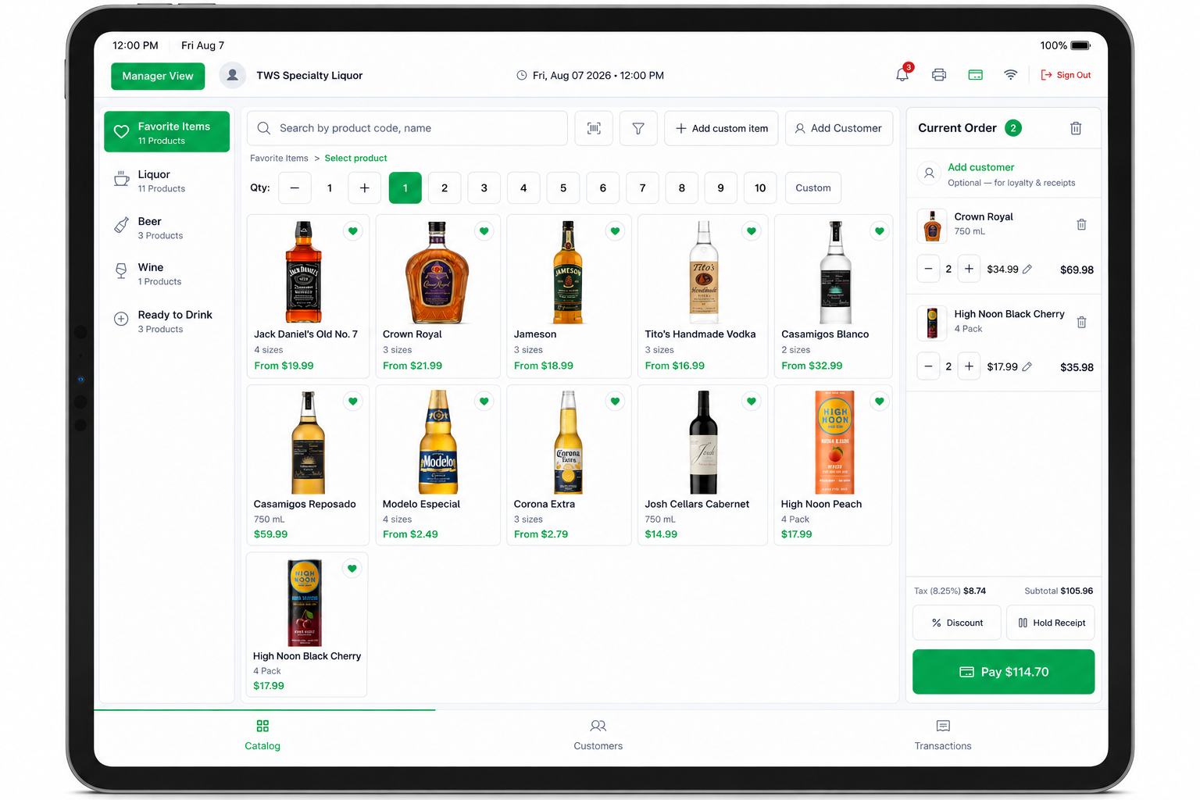
Task: Increase High Noon Black Cherry quantity
Action: click(969, 366)
